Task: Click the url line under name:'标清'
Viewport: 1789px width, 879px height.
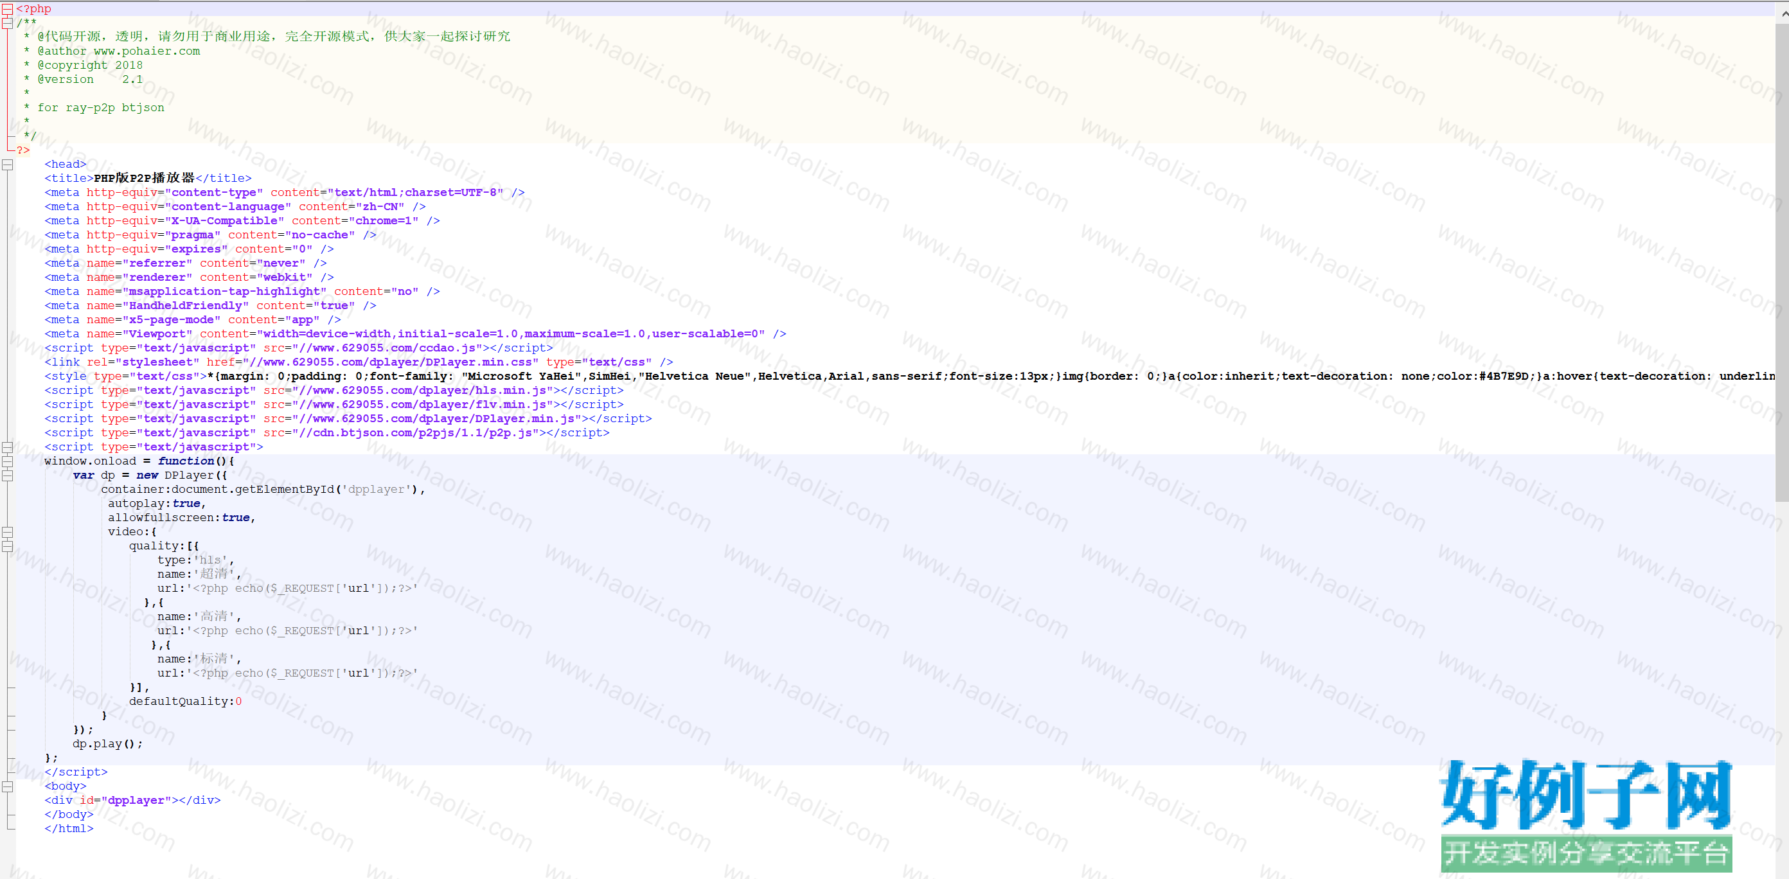Action: (x=287, y=673)
